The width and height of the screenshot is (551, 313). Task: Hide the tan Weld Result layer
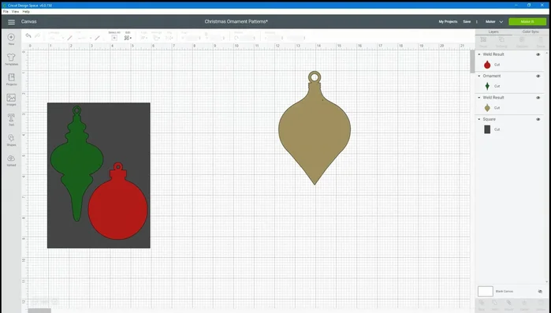click(x=538, y=98)
